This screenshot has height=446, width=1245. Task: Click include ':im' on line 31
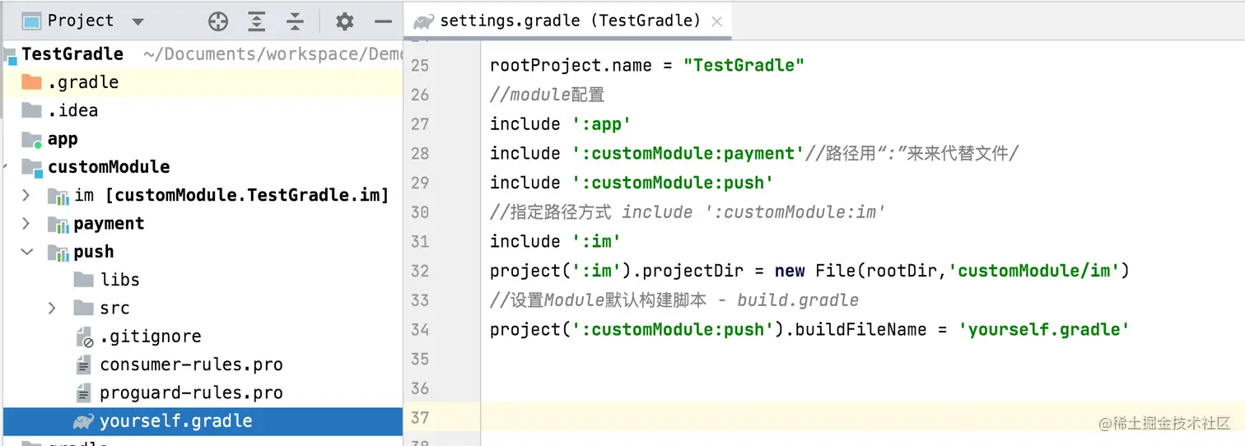tap(555, 241)
